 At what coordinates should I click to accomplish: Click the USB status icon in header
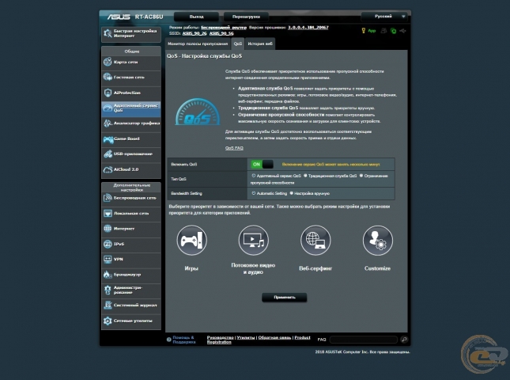click(403, 31)
